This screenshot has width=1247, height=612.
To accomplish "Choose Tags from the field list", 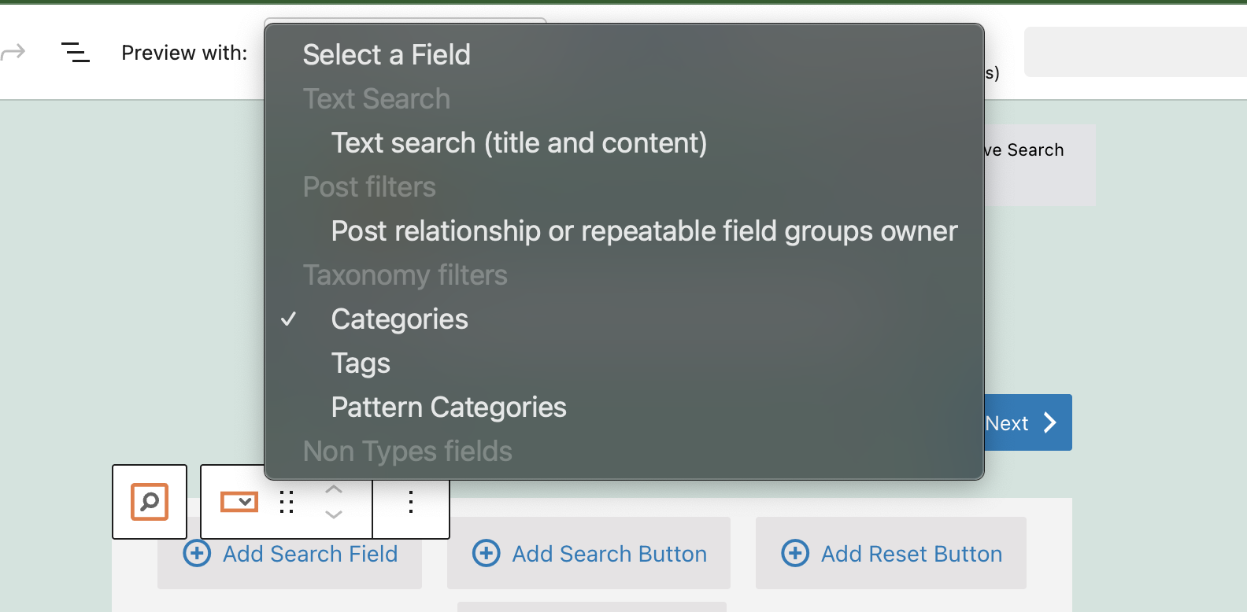I will tap(361, 363).
